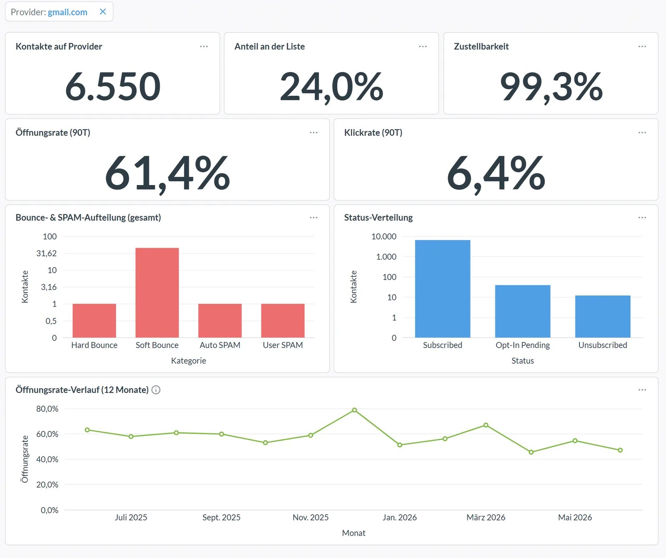Click the Klickrate (90T) title
The image size is (666, 558).
pyautogui.click(x=373, y=133)
